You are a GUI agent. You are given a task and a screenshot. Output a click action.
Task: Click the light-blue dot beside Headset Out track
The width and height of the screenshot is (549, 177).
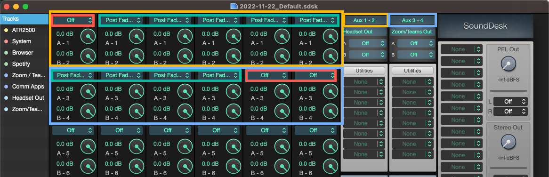[x=6, y=98]
